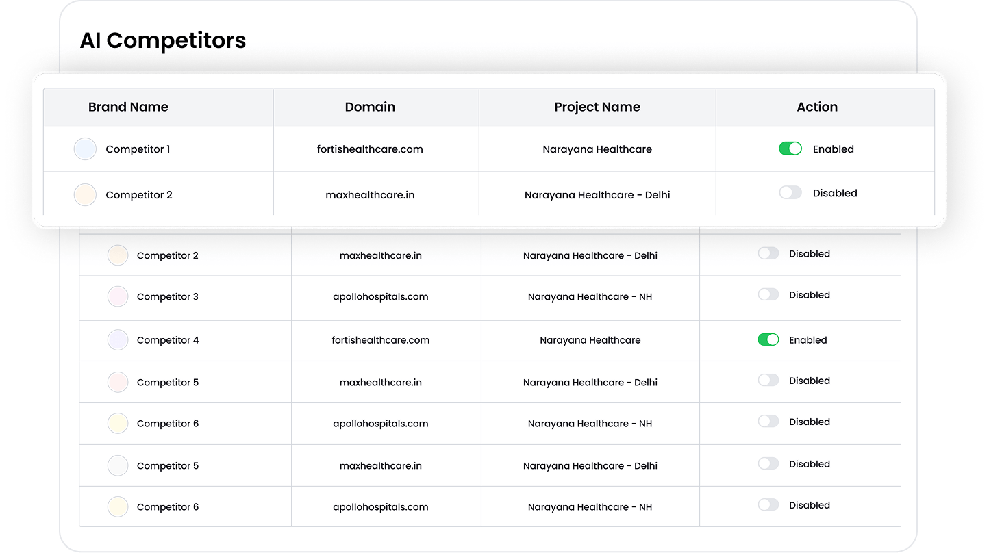Click the gray avatar beside Competitor 5
Viewport: 989px width, 553px height.
click(118, 466)
